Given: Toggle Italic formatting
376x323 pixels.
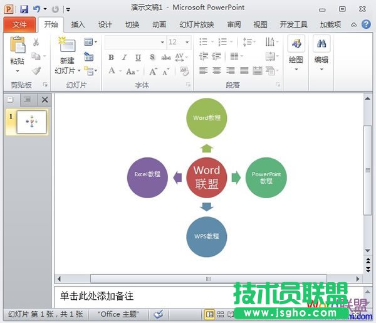Looking at the screenshot, I should [x=124, y=57].
